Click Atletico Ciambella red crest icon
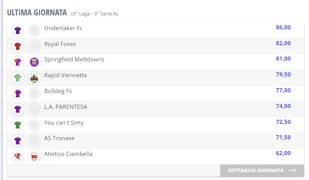Viewport: 309px width, 180px height. click(x=34, y=156)
